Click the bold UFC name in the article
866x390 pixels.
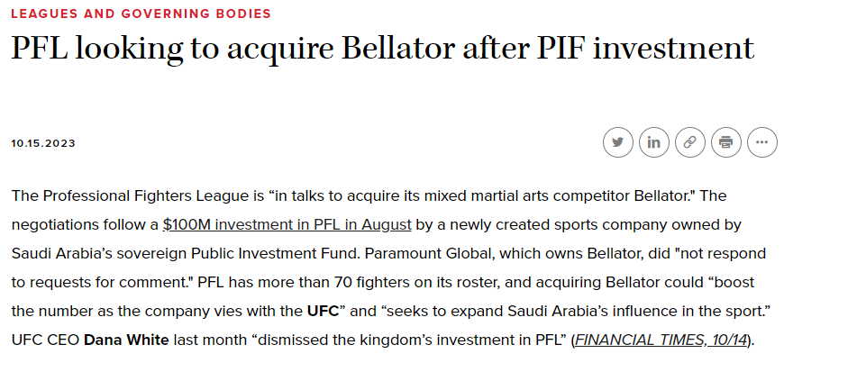point(323,311)
